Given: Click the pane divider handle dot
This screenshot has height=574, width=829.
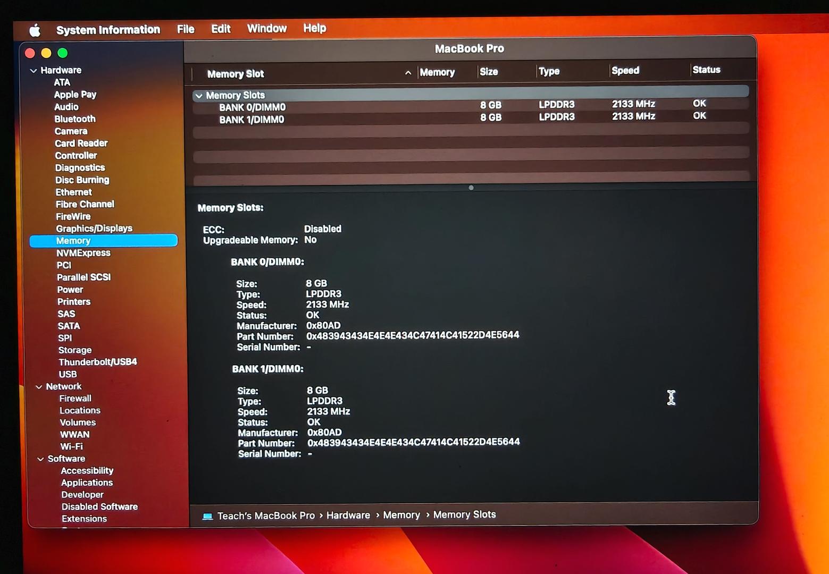Looking at the screenshot, I should tap(471, 188).
